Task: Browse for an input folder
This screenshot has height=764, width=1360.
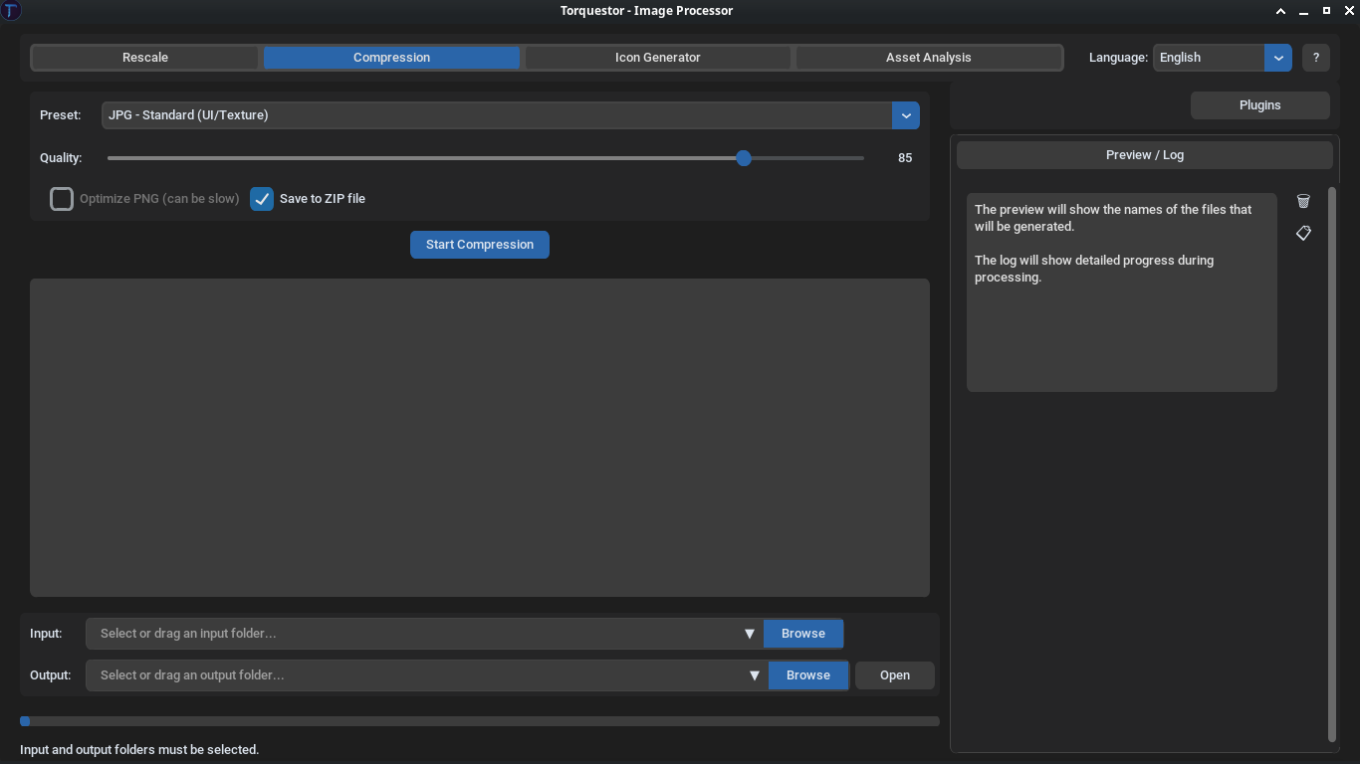Action: pos(802,633)
